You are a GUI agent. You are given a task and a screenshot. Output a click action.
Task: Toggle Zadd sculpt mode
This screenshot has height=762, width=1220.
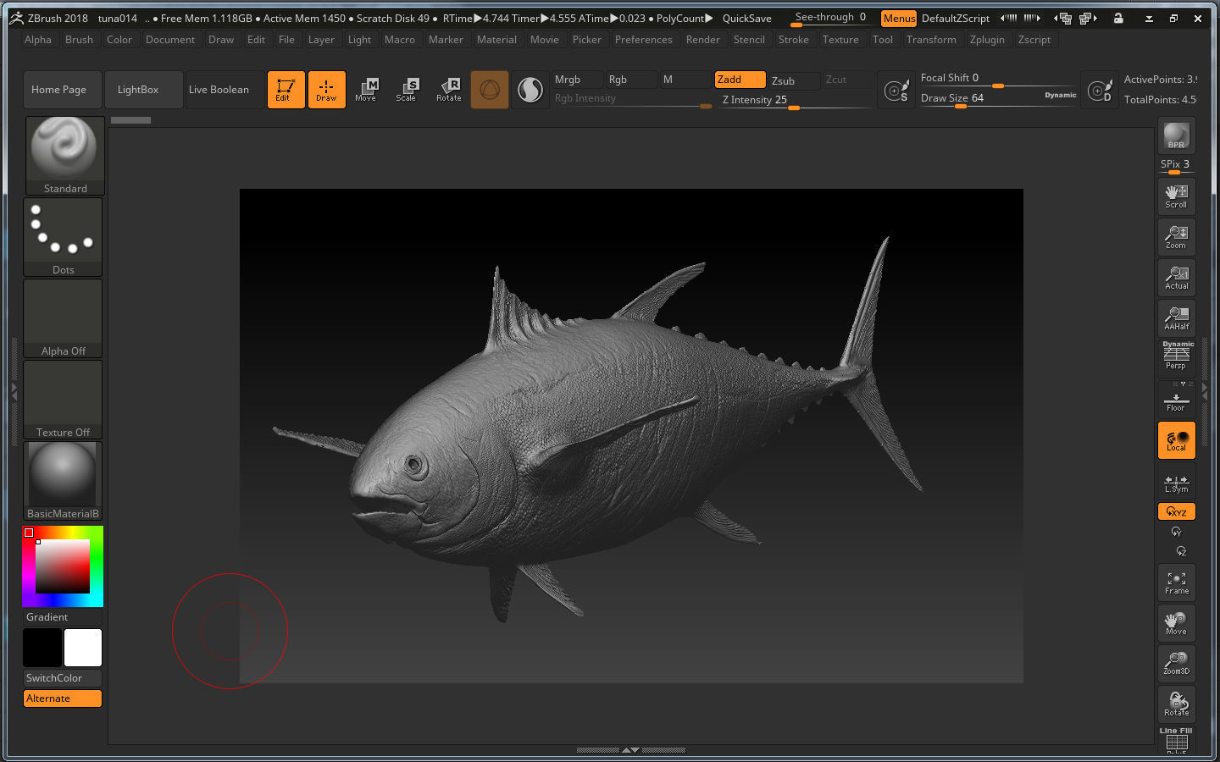(x=740, y=80)
